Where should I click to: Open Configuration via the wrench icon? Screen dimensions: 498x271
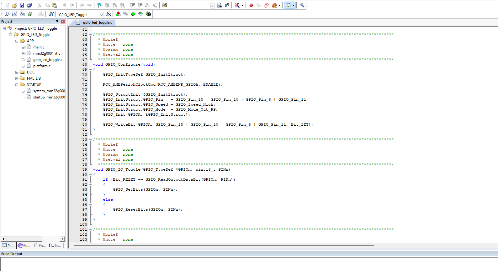302,5
